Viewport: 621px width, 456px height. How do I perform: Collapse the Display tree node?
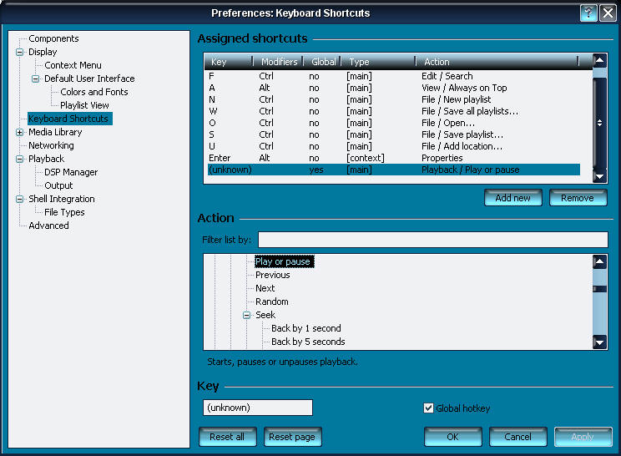20,52
